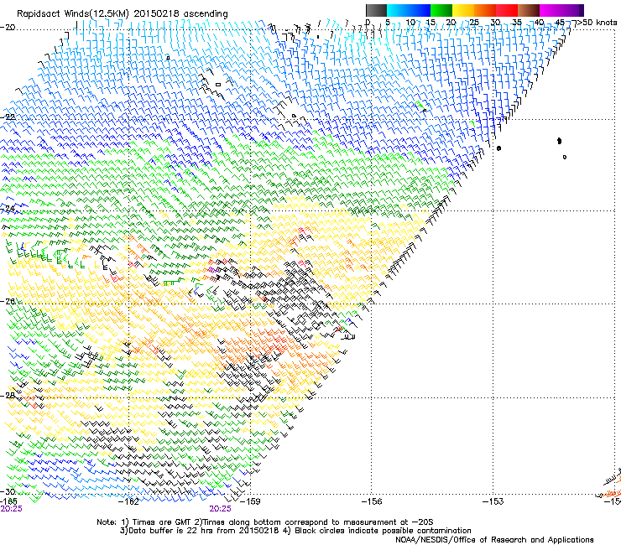
Task: Click the -20 latitude axis label
Action: pyautogui.click(x=8, y=28)
